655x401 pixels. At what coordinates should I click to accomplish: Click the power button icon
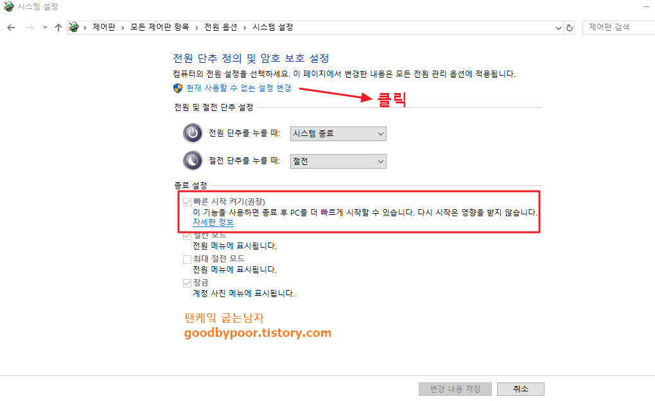click(193, 133)
